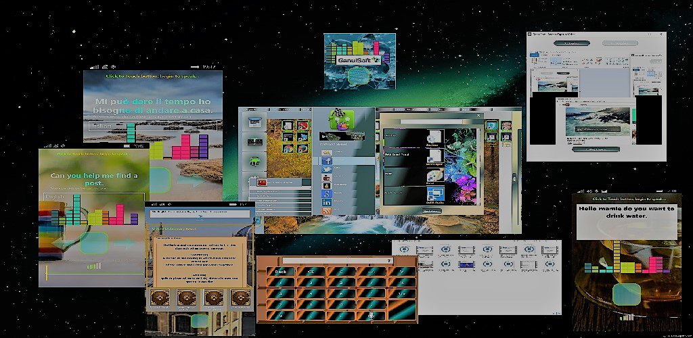This screenshot has height=338, width=693.
Task: Tap the right arrow on Italian screen
Action: point(192,180)
